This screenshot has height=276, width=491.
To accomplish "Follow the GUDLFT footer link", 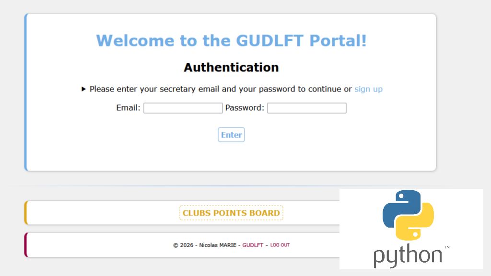I will 253,245.
